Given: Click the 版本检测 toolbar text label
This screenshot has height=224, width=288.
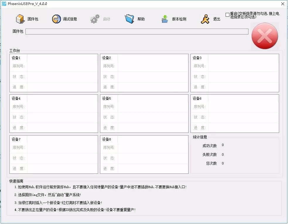Looking at the screenshot, I should 179,19.
